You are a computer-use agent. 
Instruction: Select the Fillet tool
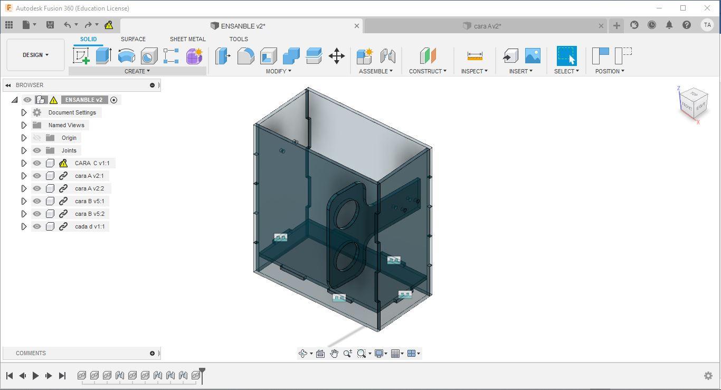[x=245, y=56]
